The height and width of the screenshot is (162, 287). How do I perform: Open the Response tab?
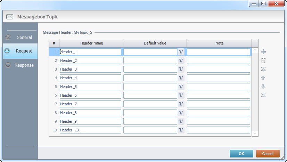(x=20, y=65)
